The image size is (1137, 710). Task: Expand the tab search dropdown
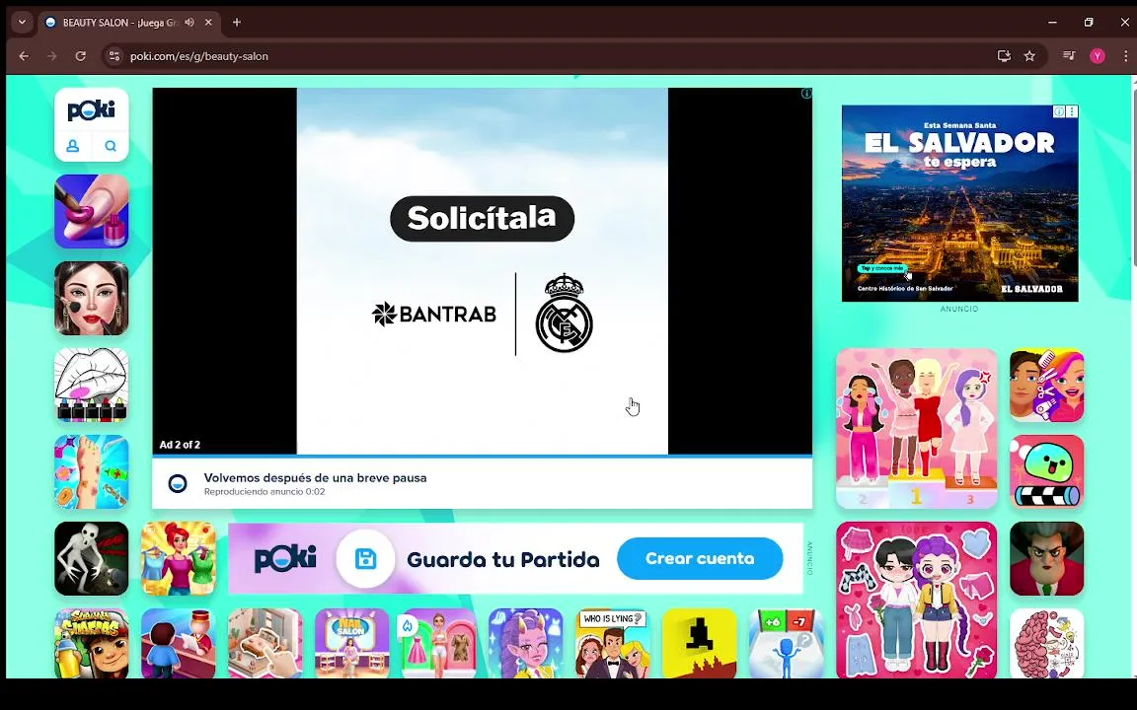22,23
